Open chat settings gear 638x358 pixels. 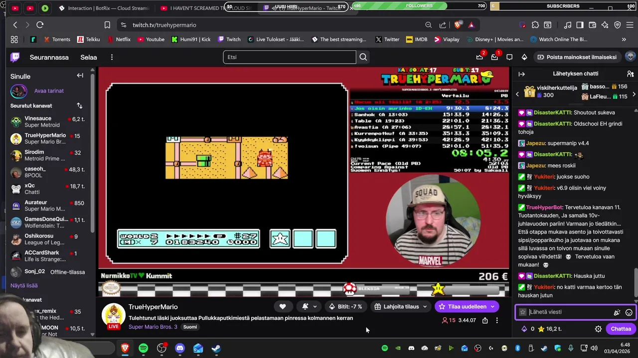click(598, 329)
